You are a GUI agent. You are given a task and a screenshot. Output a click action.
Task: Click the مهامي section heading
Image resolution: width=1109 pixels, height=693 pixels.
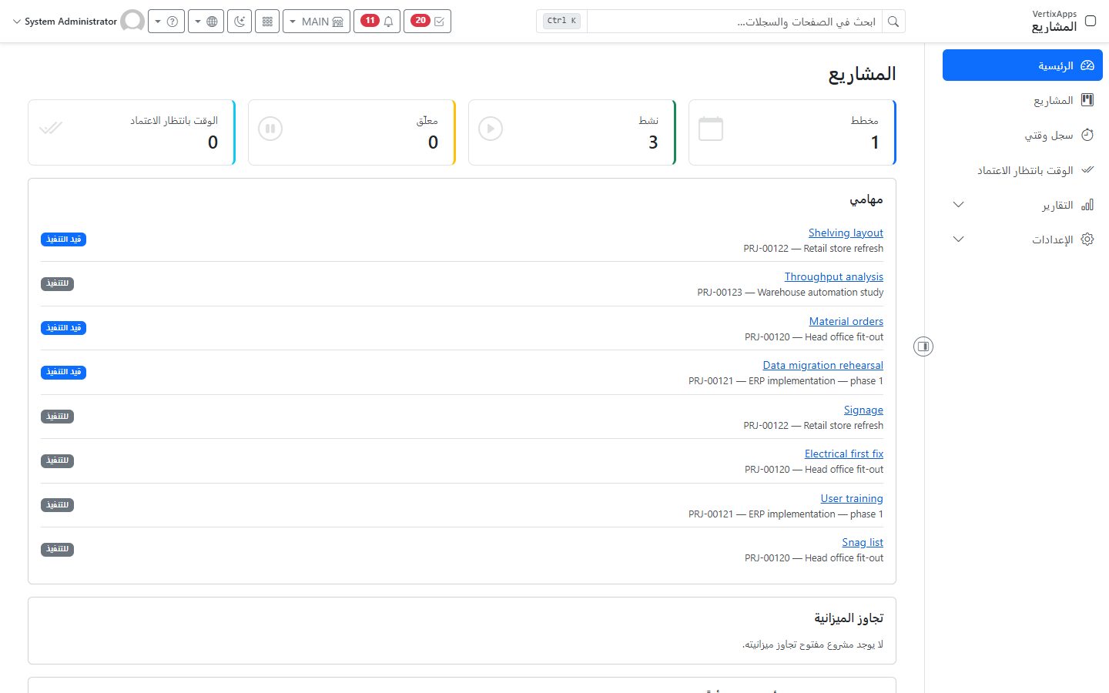click(x=866, y=199)
